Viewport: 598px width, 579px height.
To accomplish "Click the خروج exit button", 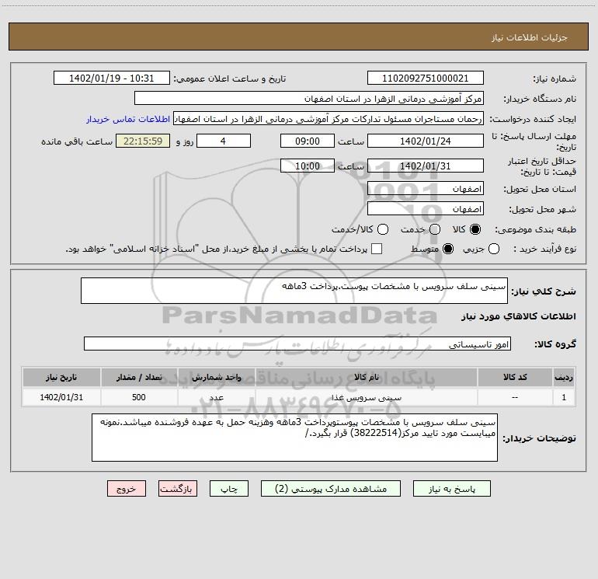I will click(x=127, y=489).
